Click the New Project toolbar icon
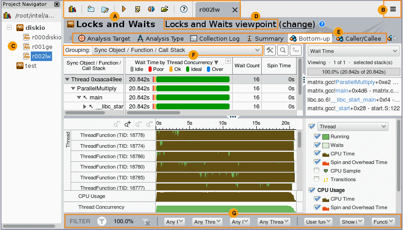The image size is (403, 230). pos(91,9)
